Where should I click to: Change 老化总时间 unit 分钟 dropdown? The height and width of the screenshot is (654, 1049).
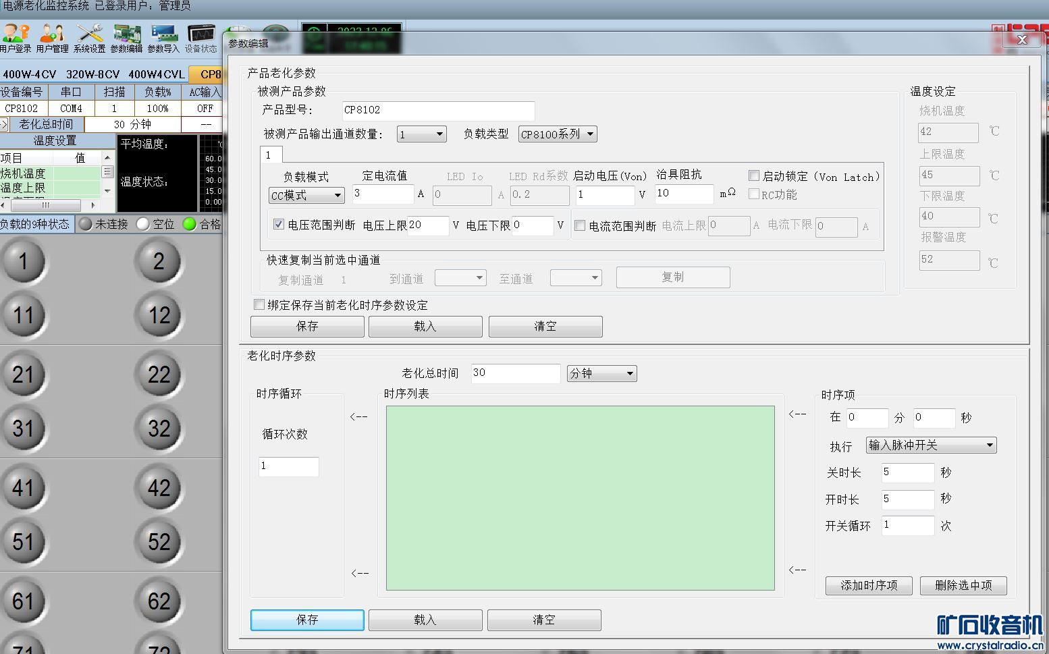click(x=601, y=373)
